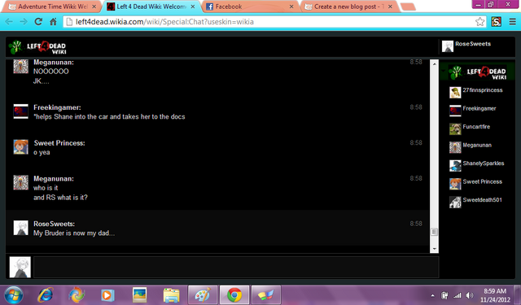Switch to the Facebook tab
This screenshot has height=305, width=521.
[250, 7]
